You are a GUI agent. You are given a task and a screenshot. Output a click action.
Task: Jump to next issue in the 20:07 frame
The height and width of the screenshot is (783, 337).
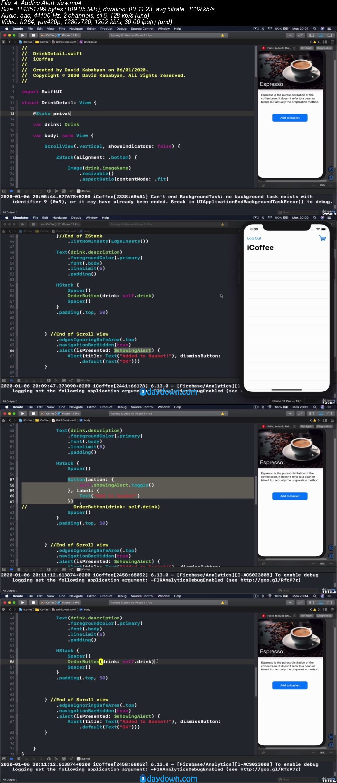click(x=318, y=42)
